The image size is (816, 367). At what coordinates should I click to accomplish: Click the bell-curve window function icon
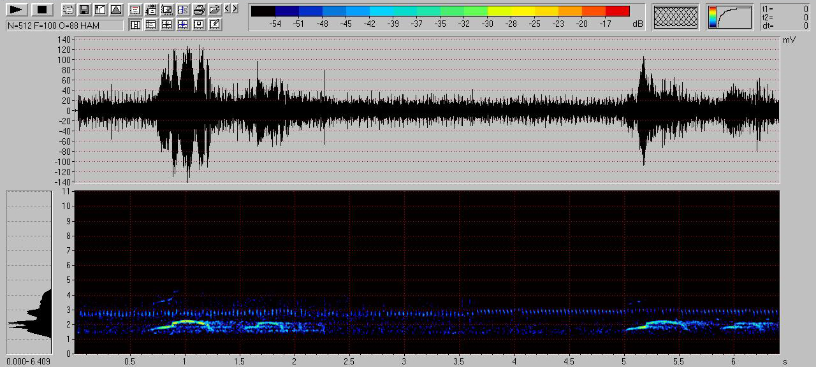click(115, 10)
